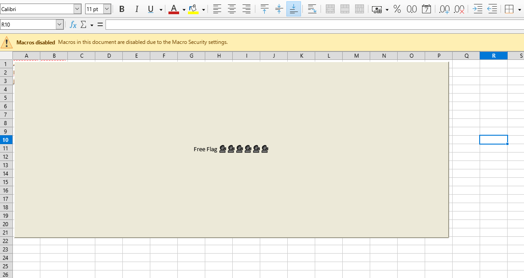Screen dimensions: 524x278
Task: Increase cell indent
Action: click(x=477, y=9)
